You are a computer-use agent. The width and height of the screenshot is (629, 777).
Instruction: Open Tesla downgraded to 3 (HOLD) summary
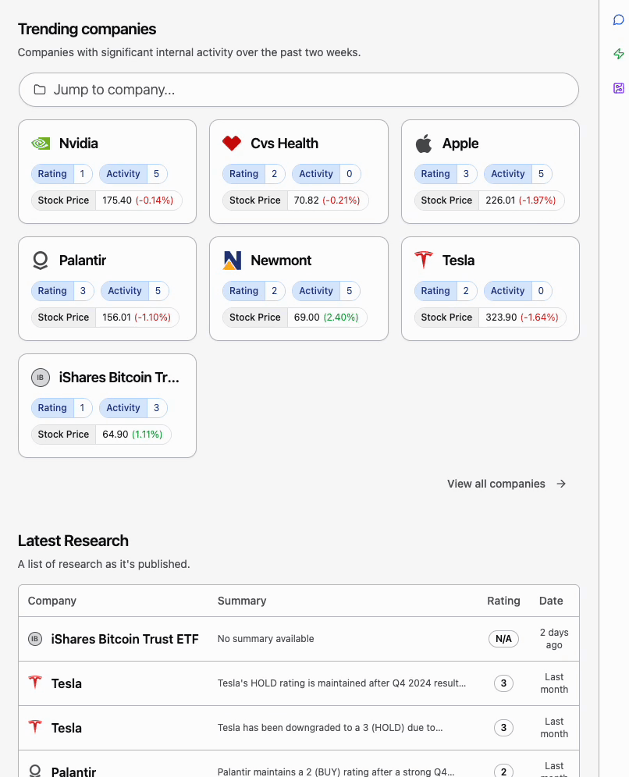(330, 728)
